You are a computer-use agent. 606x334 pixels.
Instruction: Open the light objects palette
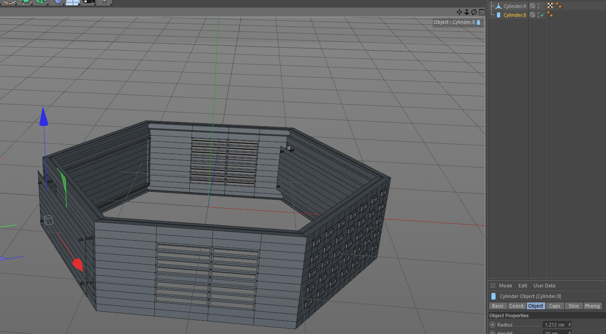[x=104, y=2]
